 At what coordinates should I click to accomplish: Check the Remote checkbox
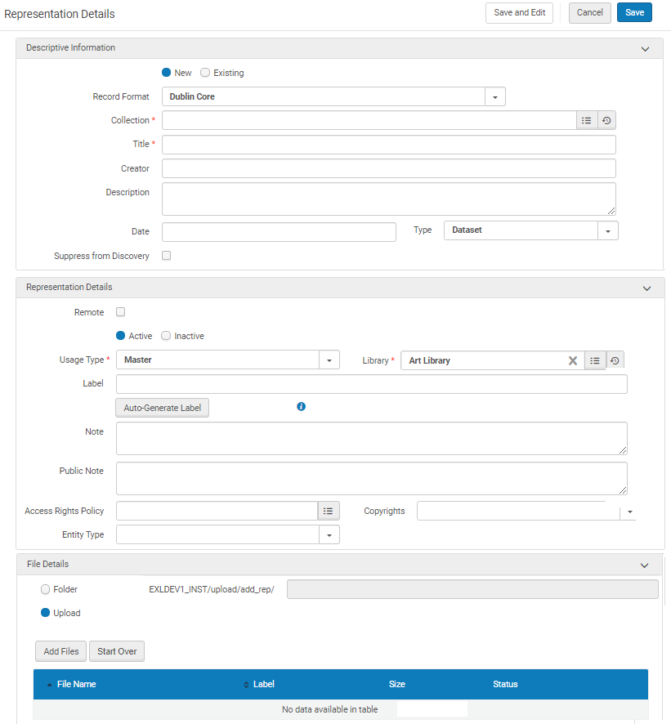pyautogui.click(x=121, y=312)
